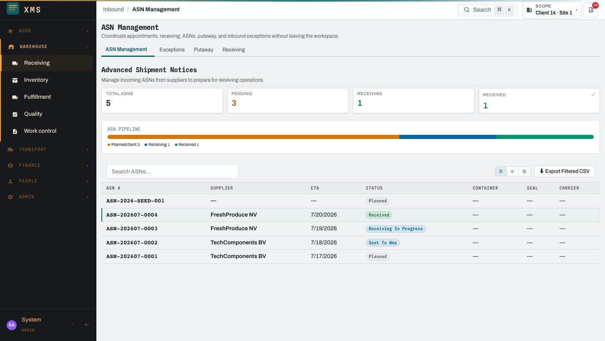Click the Inventory box icon
Viewport: 605px width, 341px height.
(x=15, y=80)
